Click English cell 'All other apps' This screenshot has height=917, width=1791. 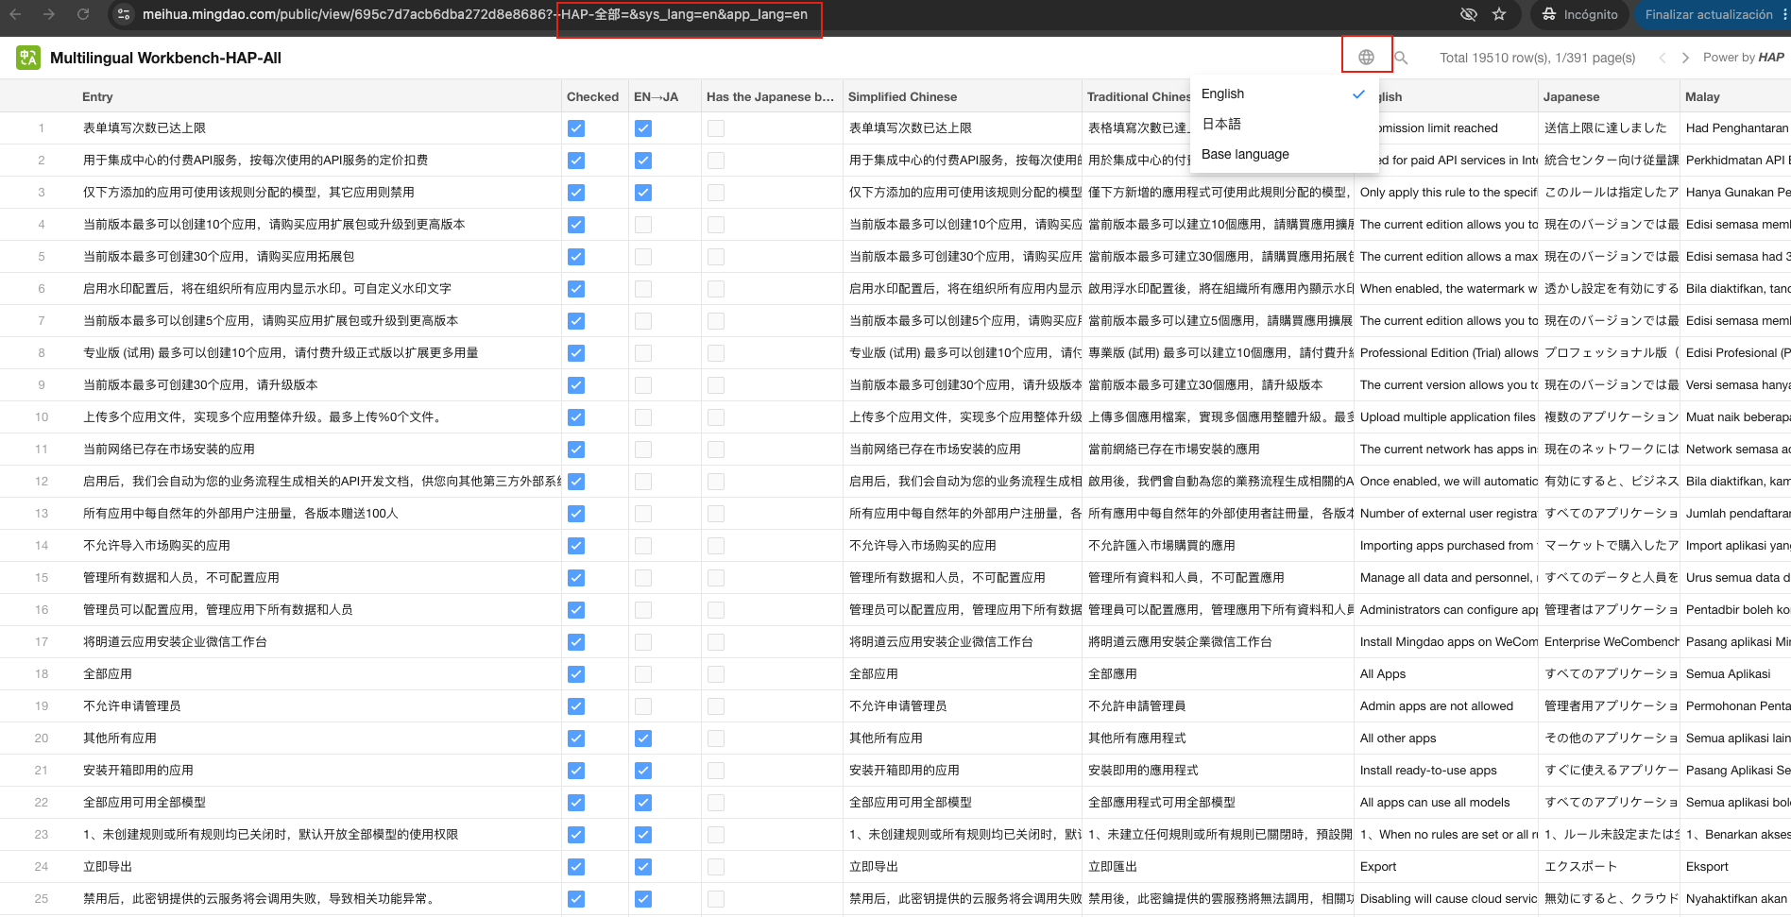point(1398,739)
